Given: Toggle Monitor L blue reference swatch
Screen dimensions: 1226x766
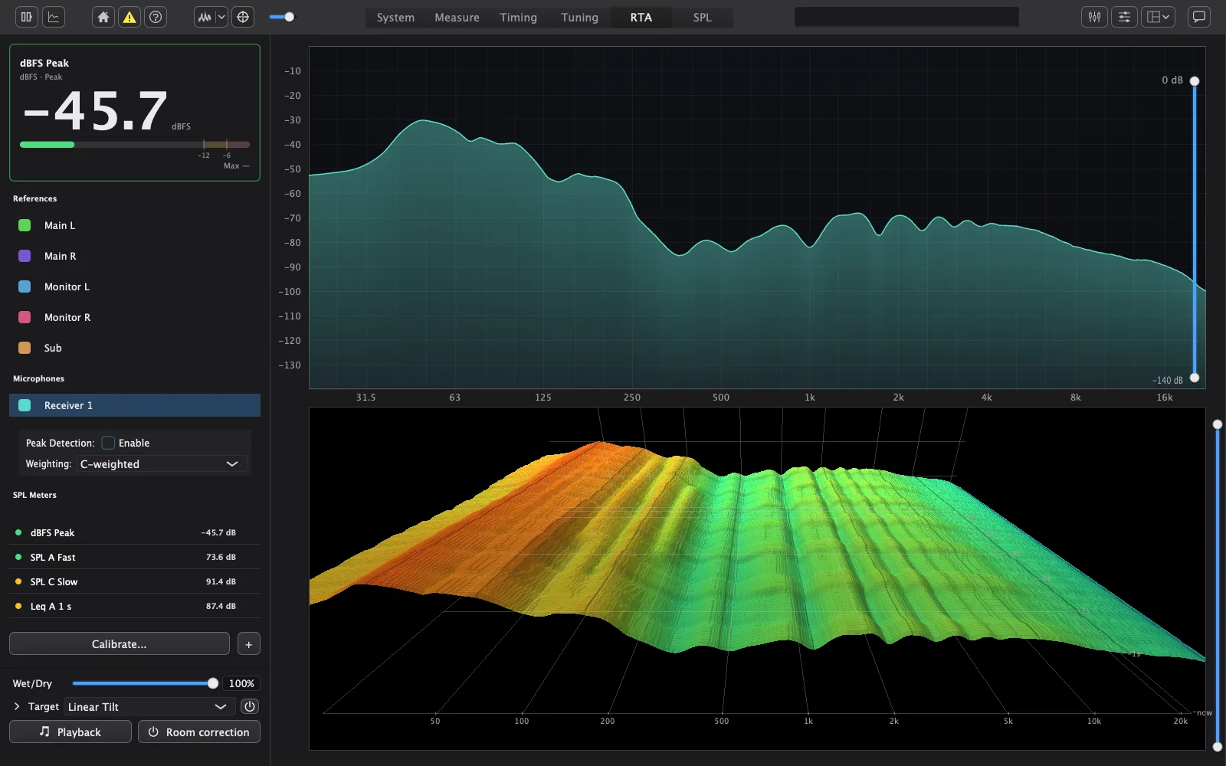Looking at the screenshot, I should 25,286.
